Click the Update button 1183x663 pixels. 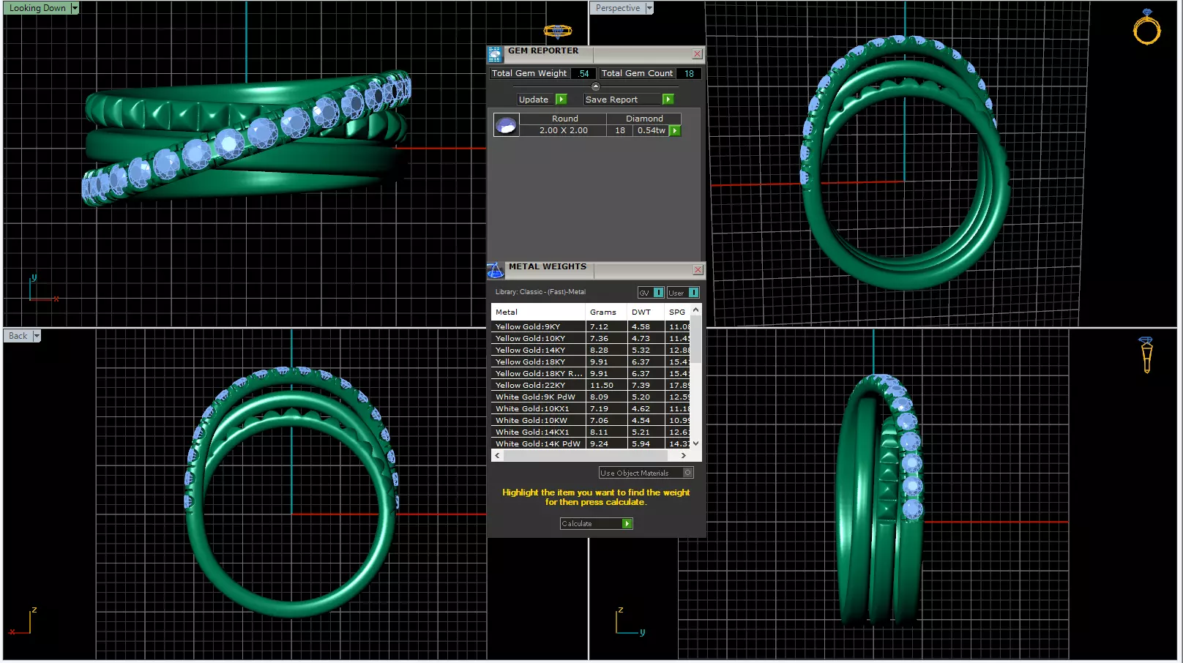pos(542,100)
